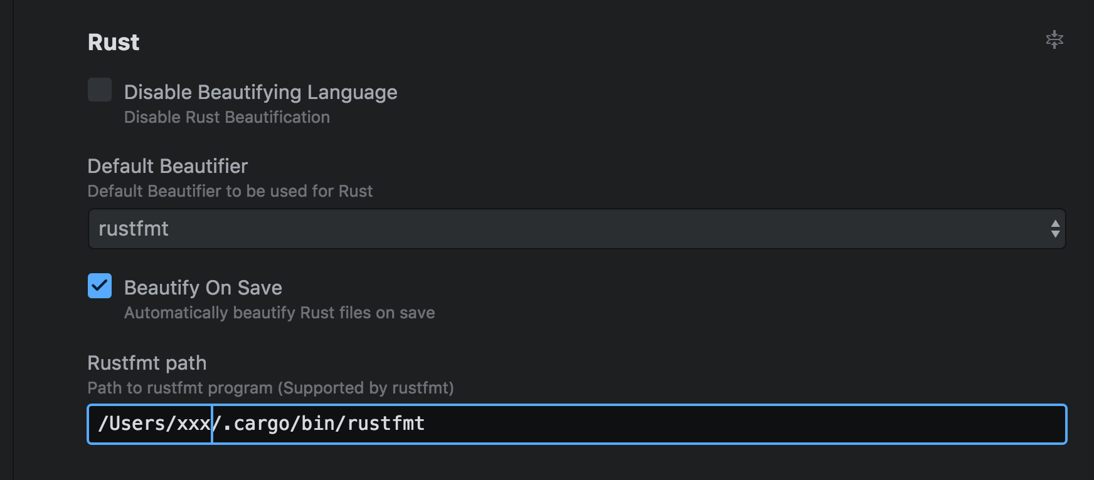
Task: Toggle via the Disable Beautifying Language label
Action: [260, 92]
